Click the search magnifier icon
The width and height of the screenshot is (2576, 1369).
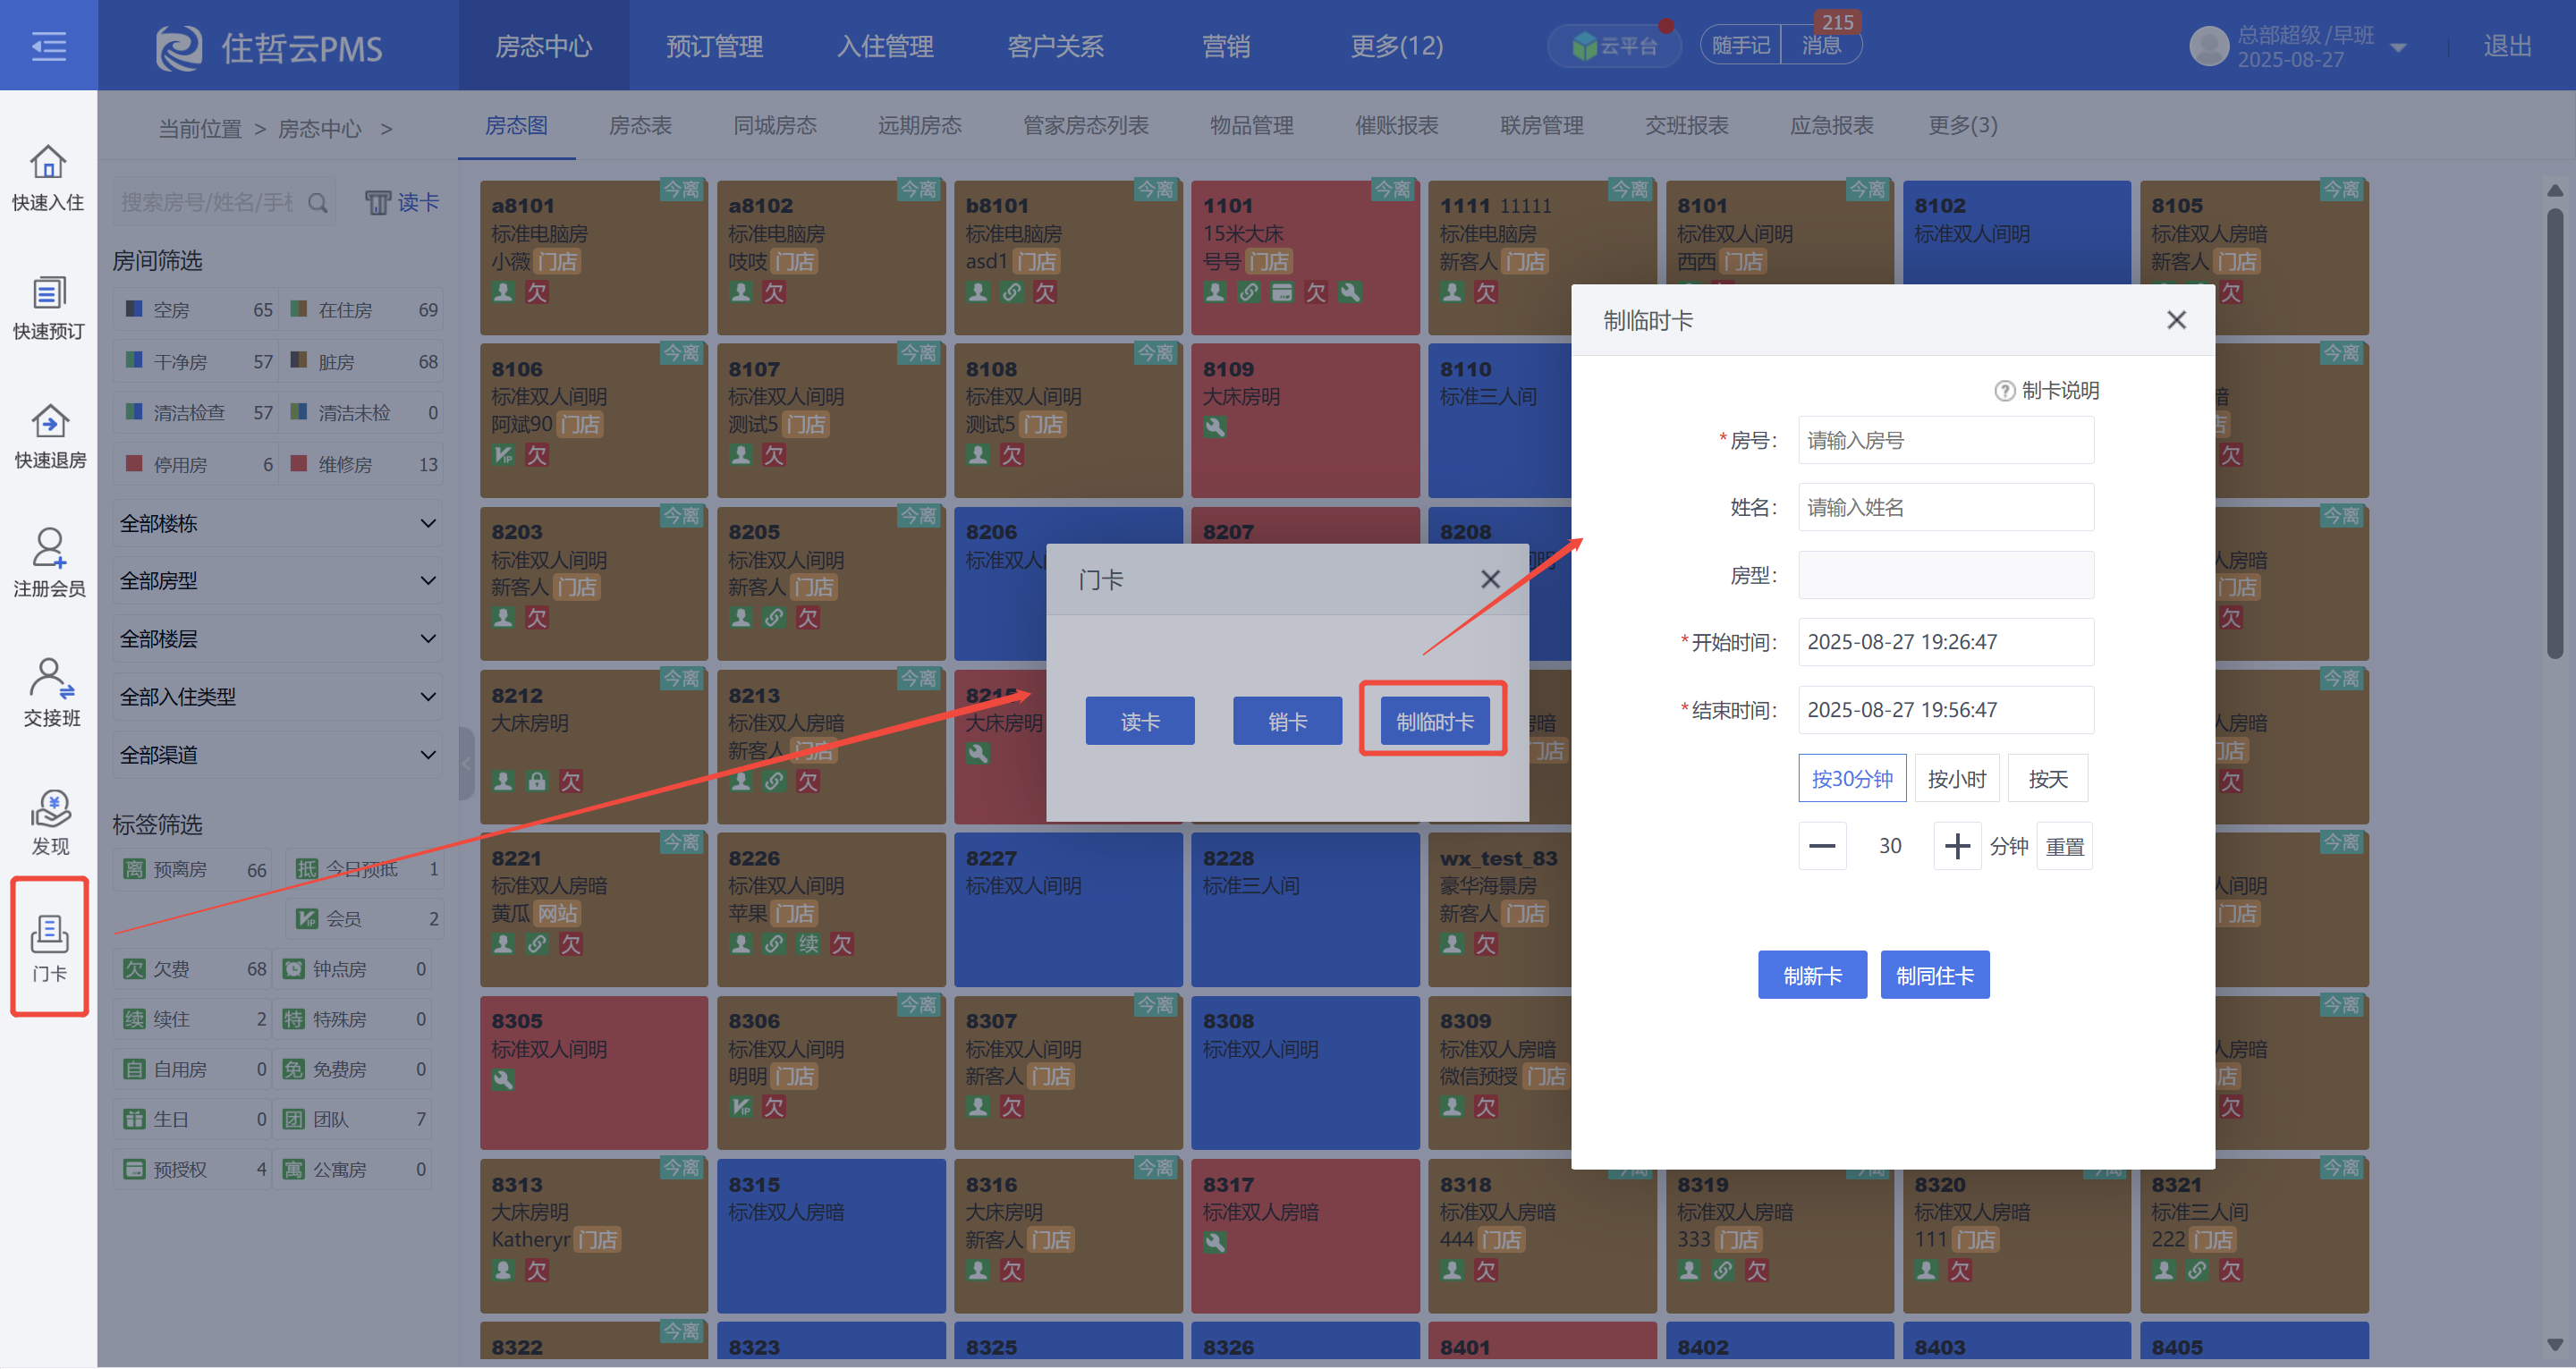[318, 203]
